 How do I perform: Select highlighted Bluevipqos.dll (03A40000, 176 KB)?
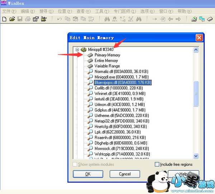click(123, 82)
